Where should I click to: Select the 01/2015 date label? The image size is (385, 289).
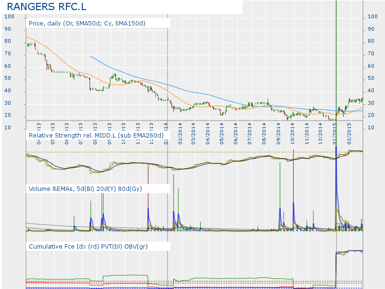[335, 129]
